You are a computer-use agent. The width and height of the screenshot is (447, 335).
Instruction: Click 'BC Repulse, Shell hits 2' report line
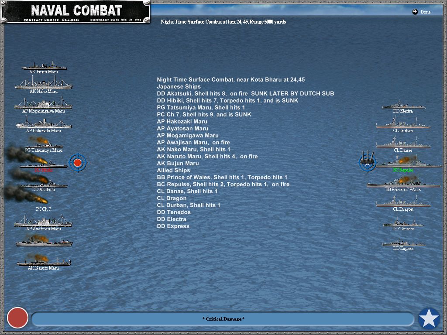point(223,185)
